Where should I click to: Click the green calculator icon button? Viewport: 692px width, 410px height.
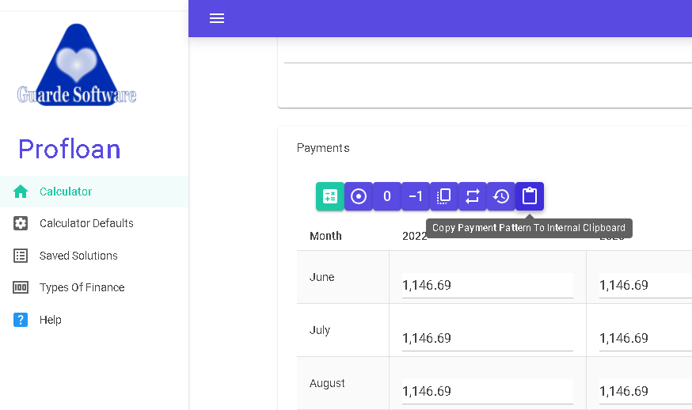(330, 196)
